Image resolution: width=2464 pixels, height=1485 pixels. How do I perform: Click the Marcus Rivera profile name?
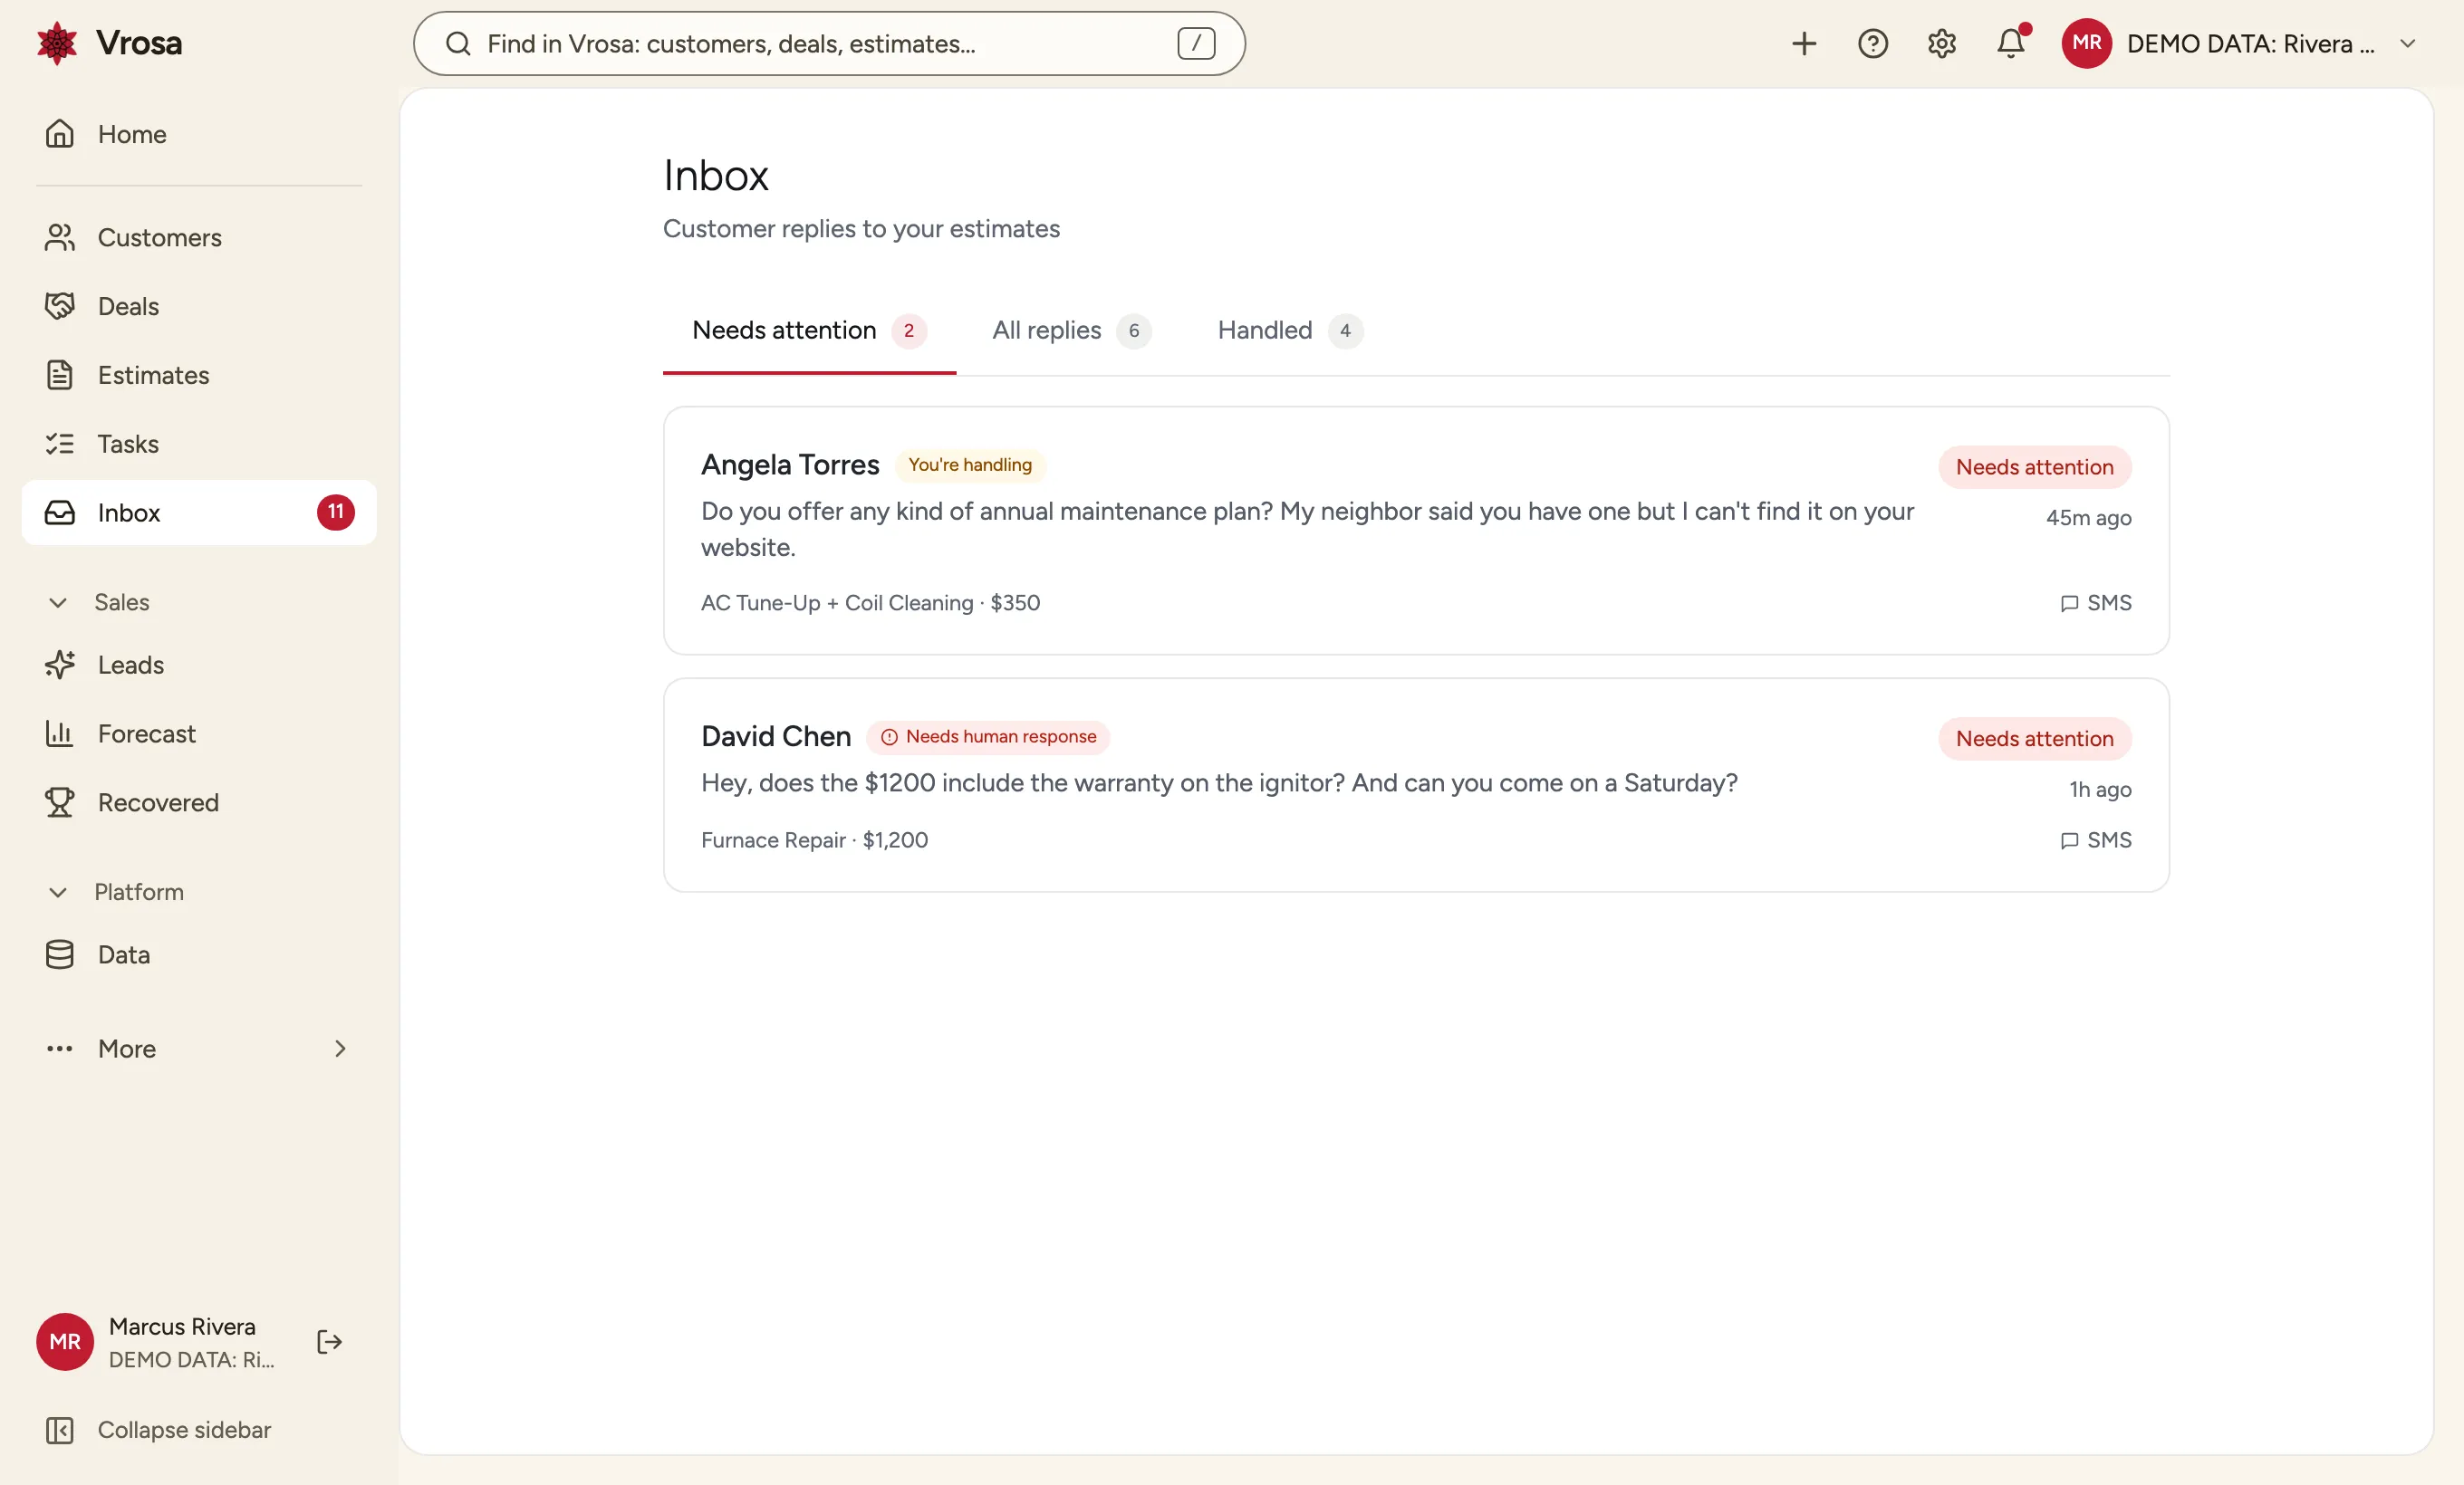point(182,1327)
